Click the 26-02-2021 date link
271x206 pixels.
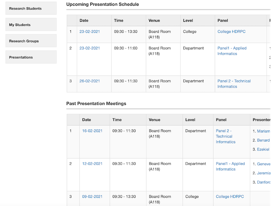tap(89, 81)
